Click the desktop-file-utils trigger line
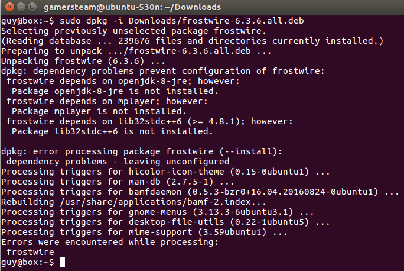The height and width of the screenshot is (271, 404). pyautogui.click(x=165, y=222)
